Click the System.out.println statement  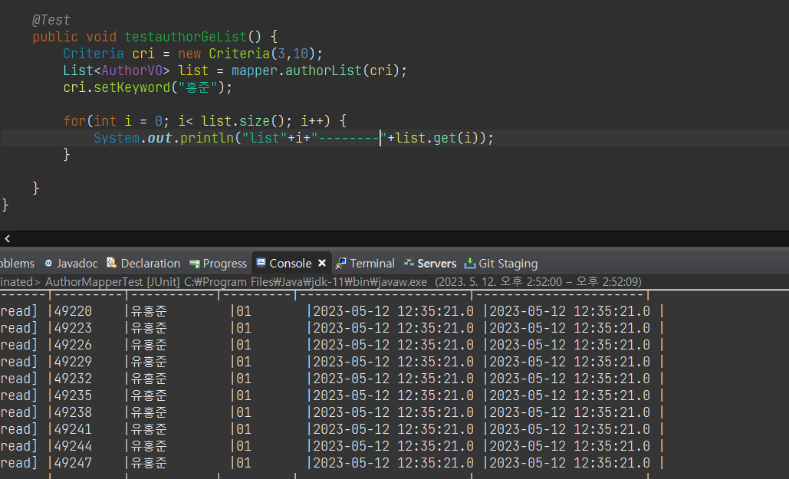[x=294, y=138]
